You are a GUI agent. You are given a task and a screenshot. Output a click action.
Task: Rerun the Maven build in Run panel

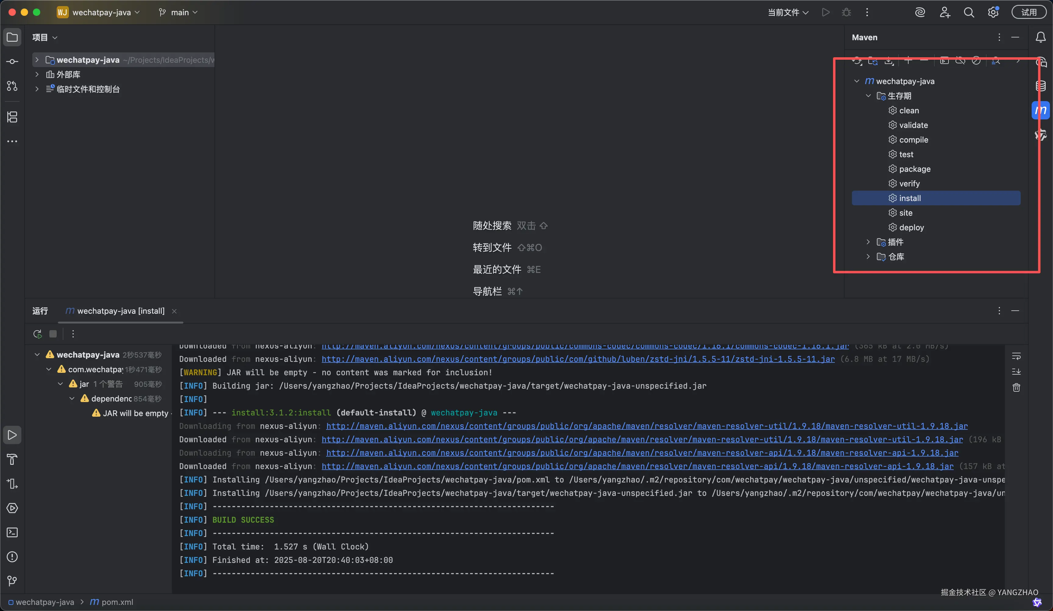coord(37,334)
